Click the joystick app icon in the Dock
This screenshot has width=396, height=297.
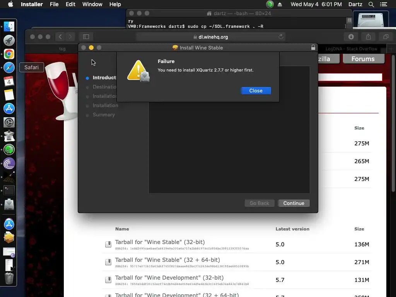click(x=9, y=136)
